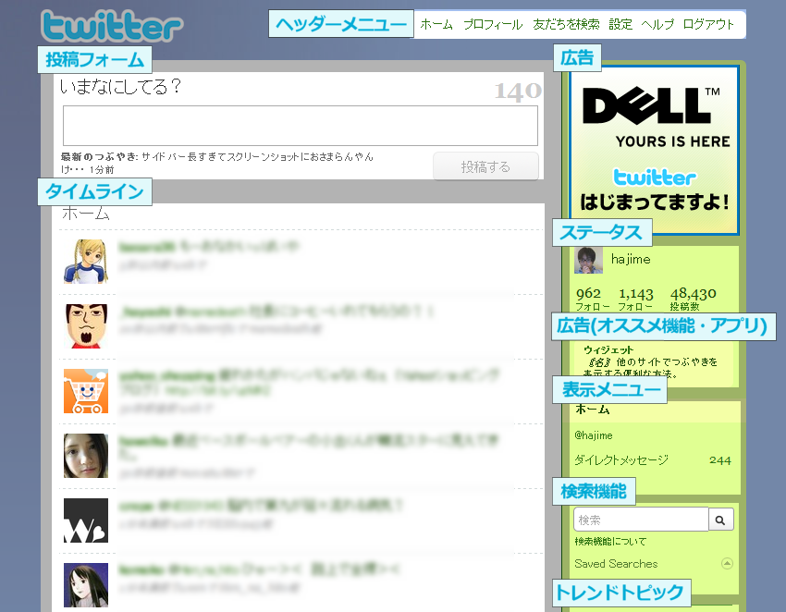Click the blonde anime girl avatar
Viewport: 786px width, 612px height.
point(86,261)
